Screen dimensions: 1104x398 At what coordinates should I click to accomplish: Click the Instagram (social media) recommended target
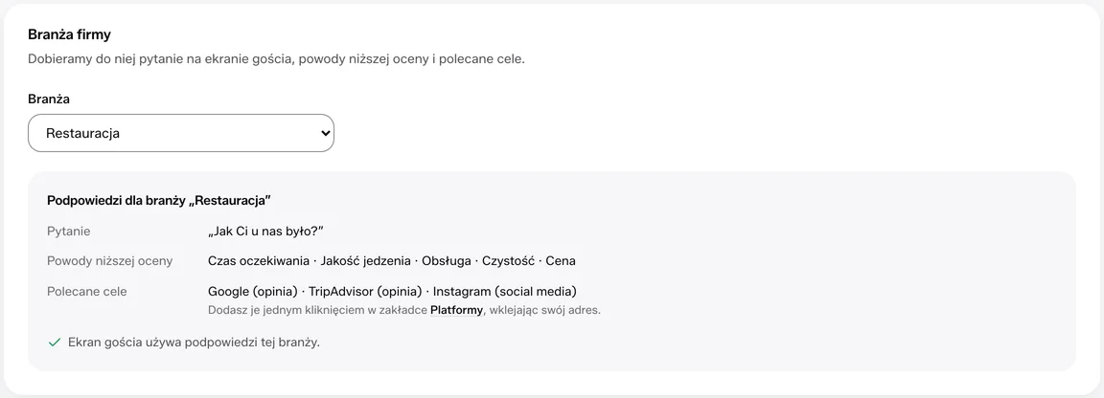[x=505, y=291]
